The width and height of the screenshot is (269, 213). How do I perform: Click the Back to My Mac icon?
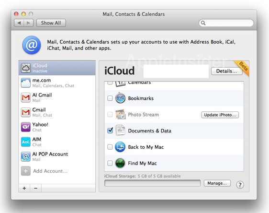coord(120,147)
